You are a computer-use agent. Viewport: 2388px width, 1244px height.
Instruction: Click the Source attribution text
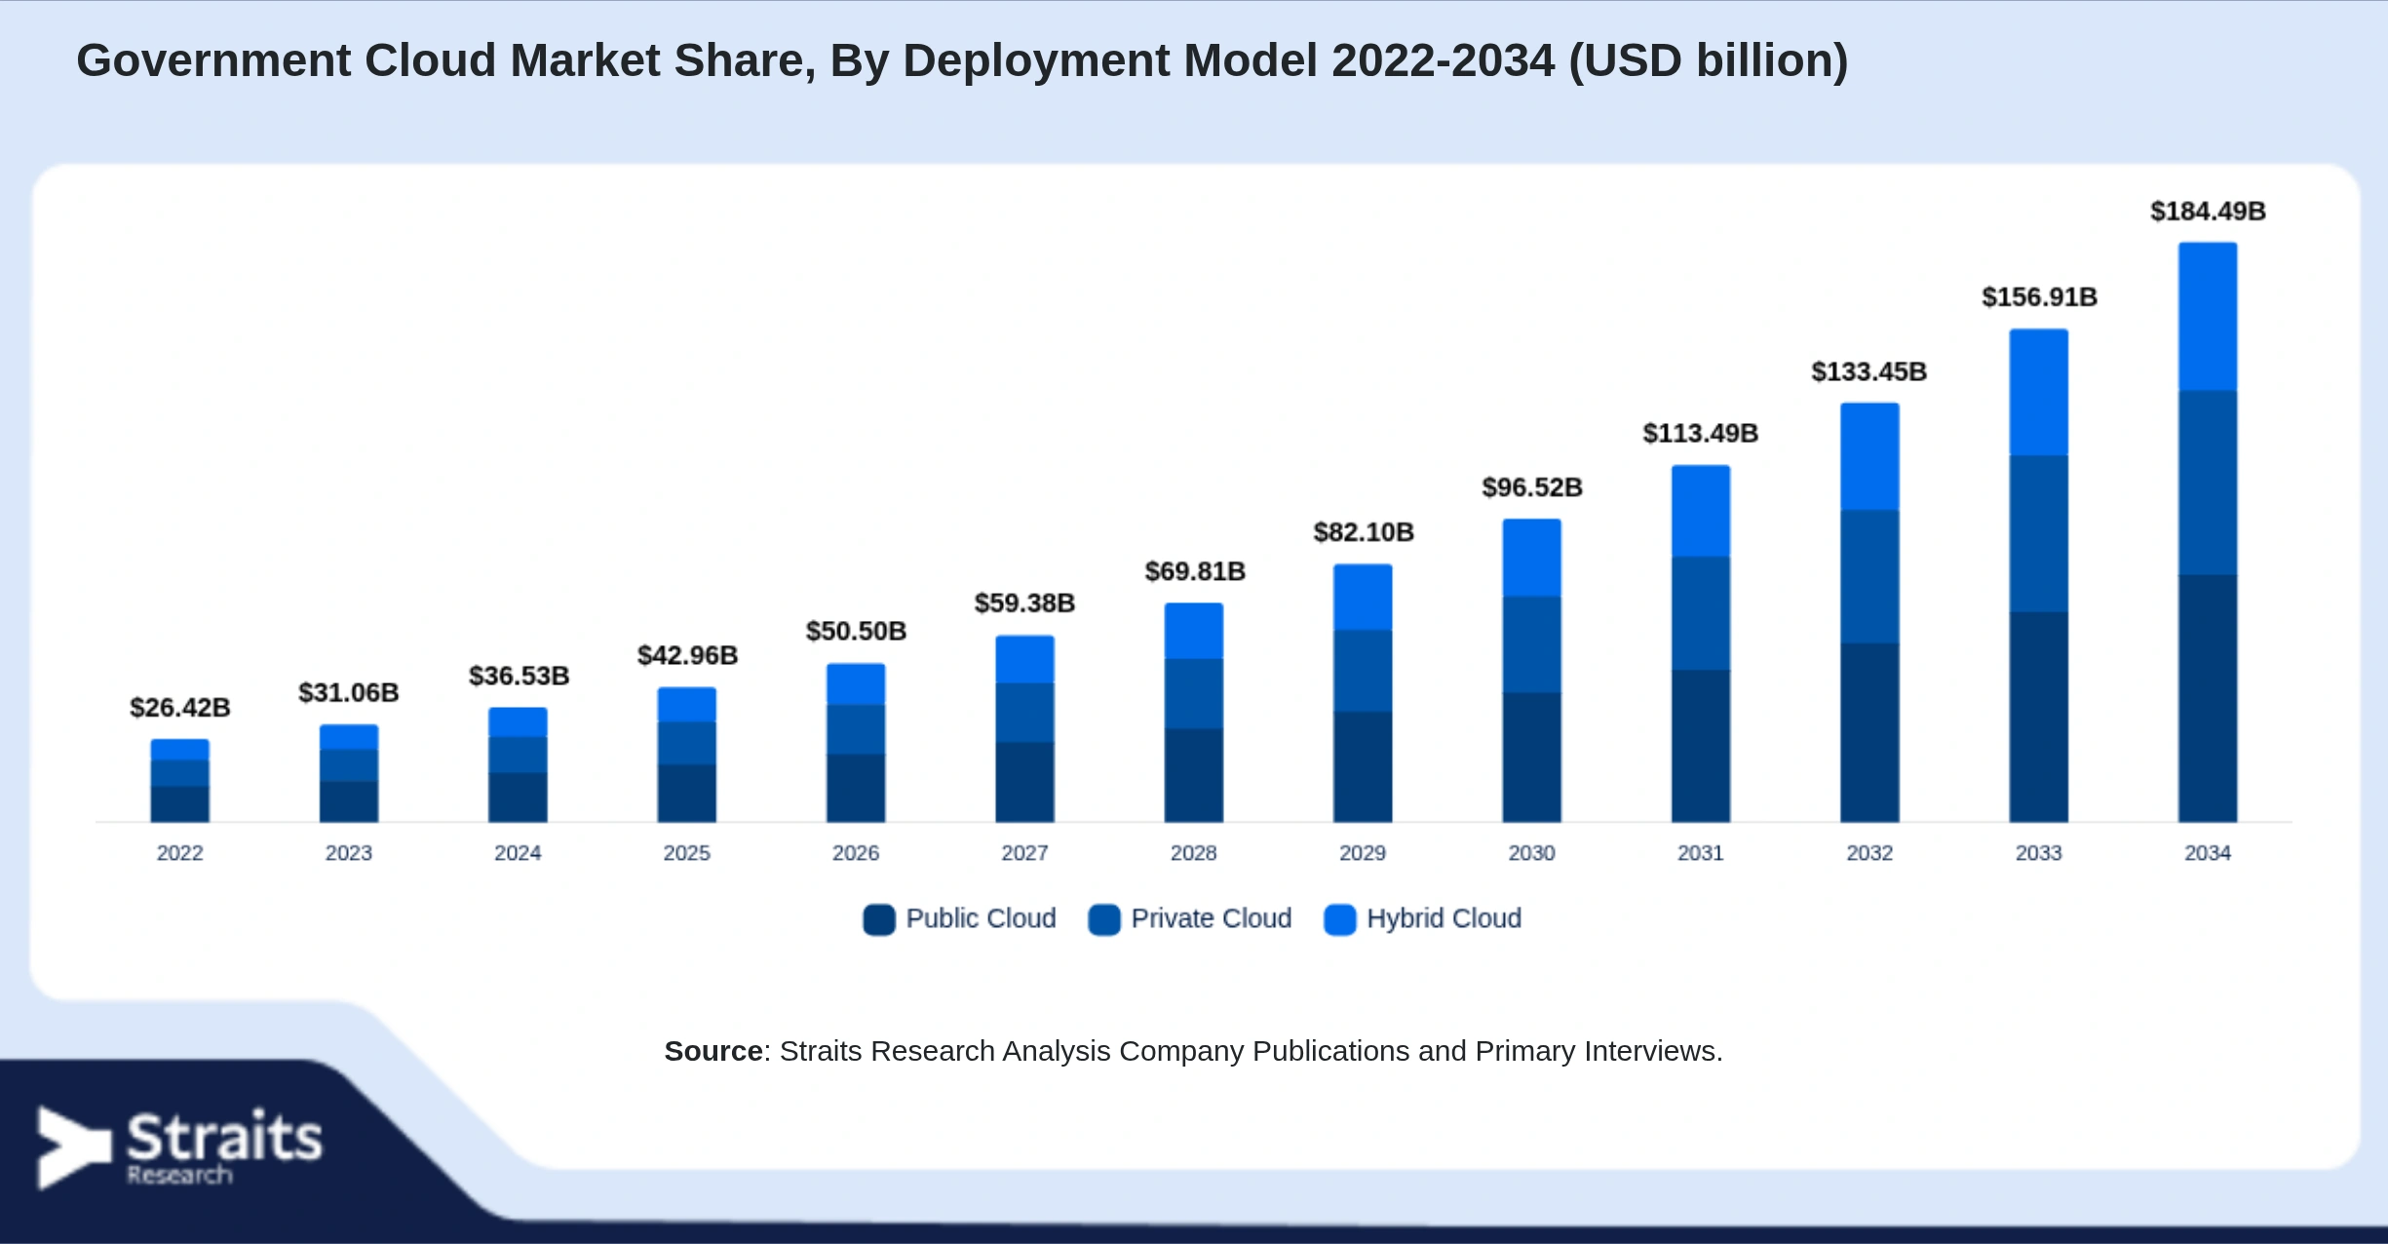[1194, 1051]
